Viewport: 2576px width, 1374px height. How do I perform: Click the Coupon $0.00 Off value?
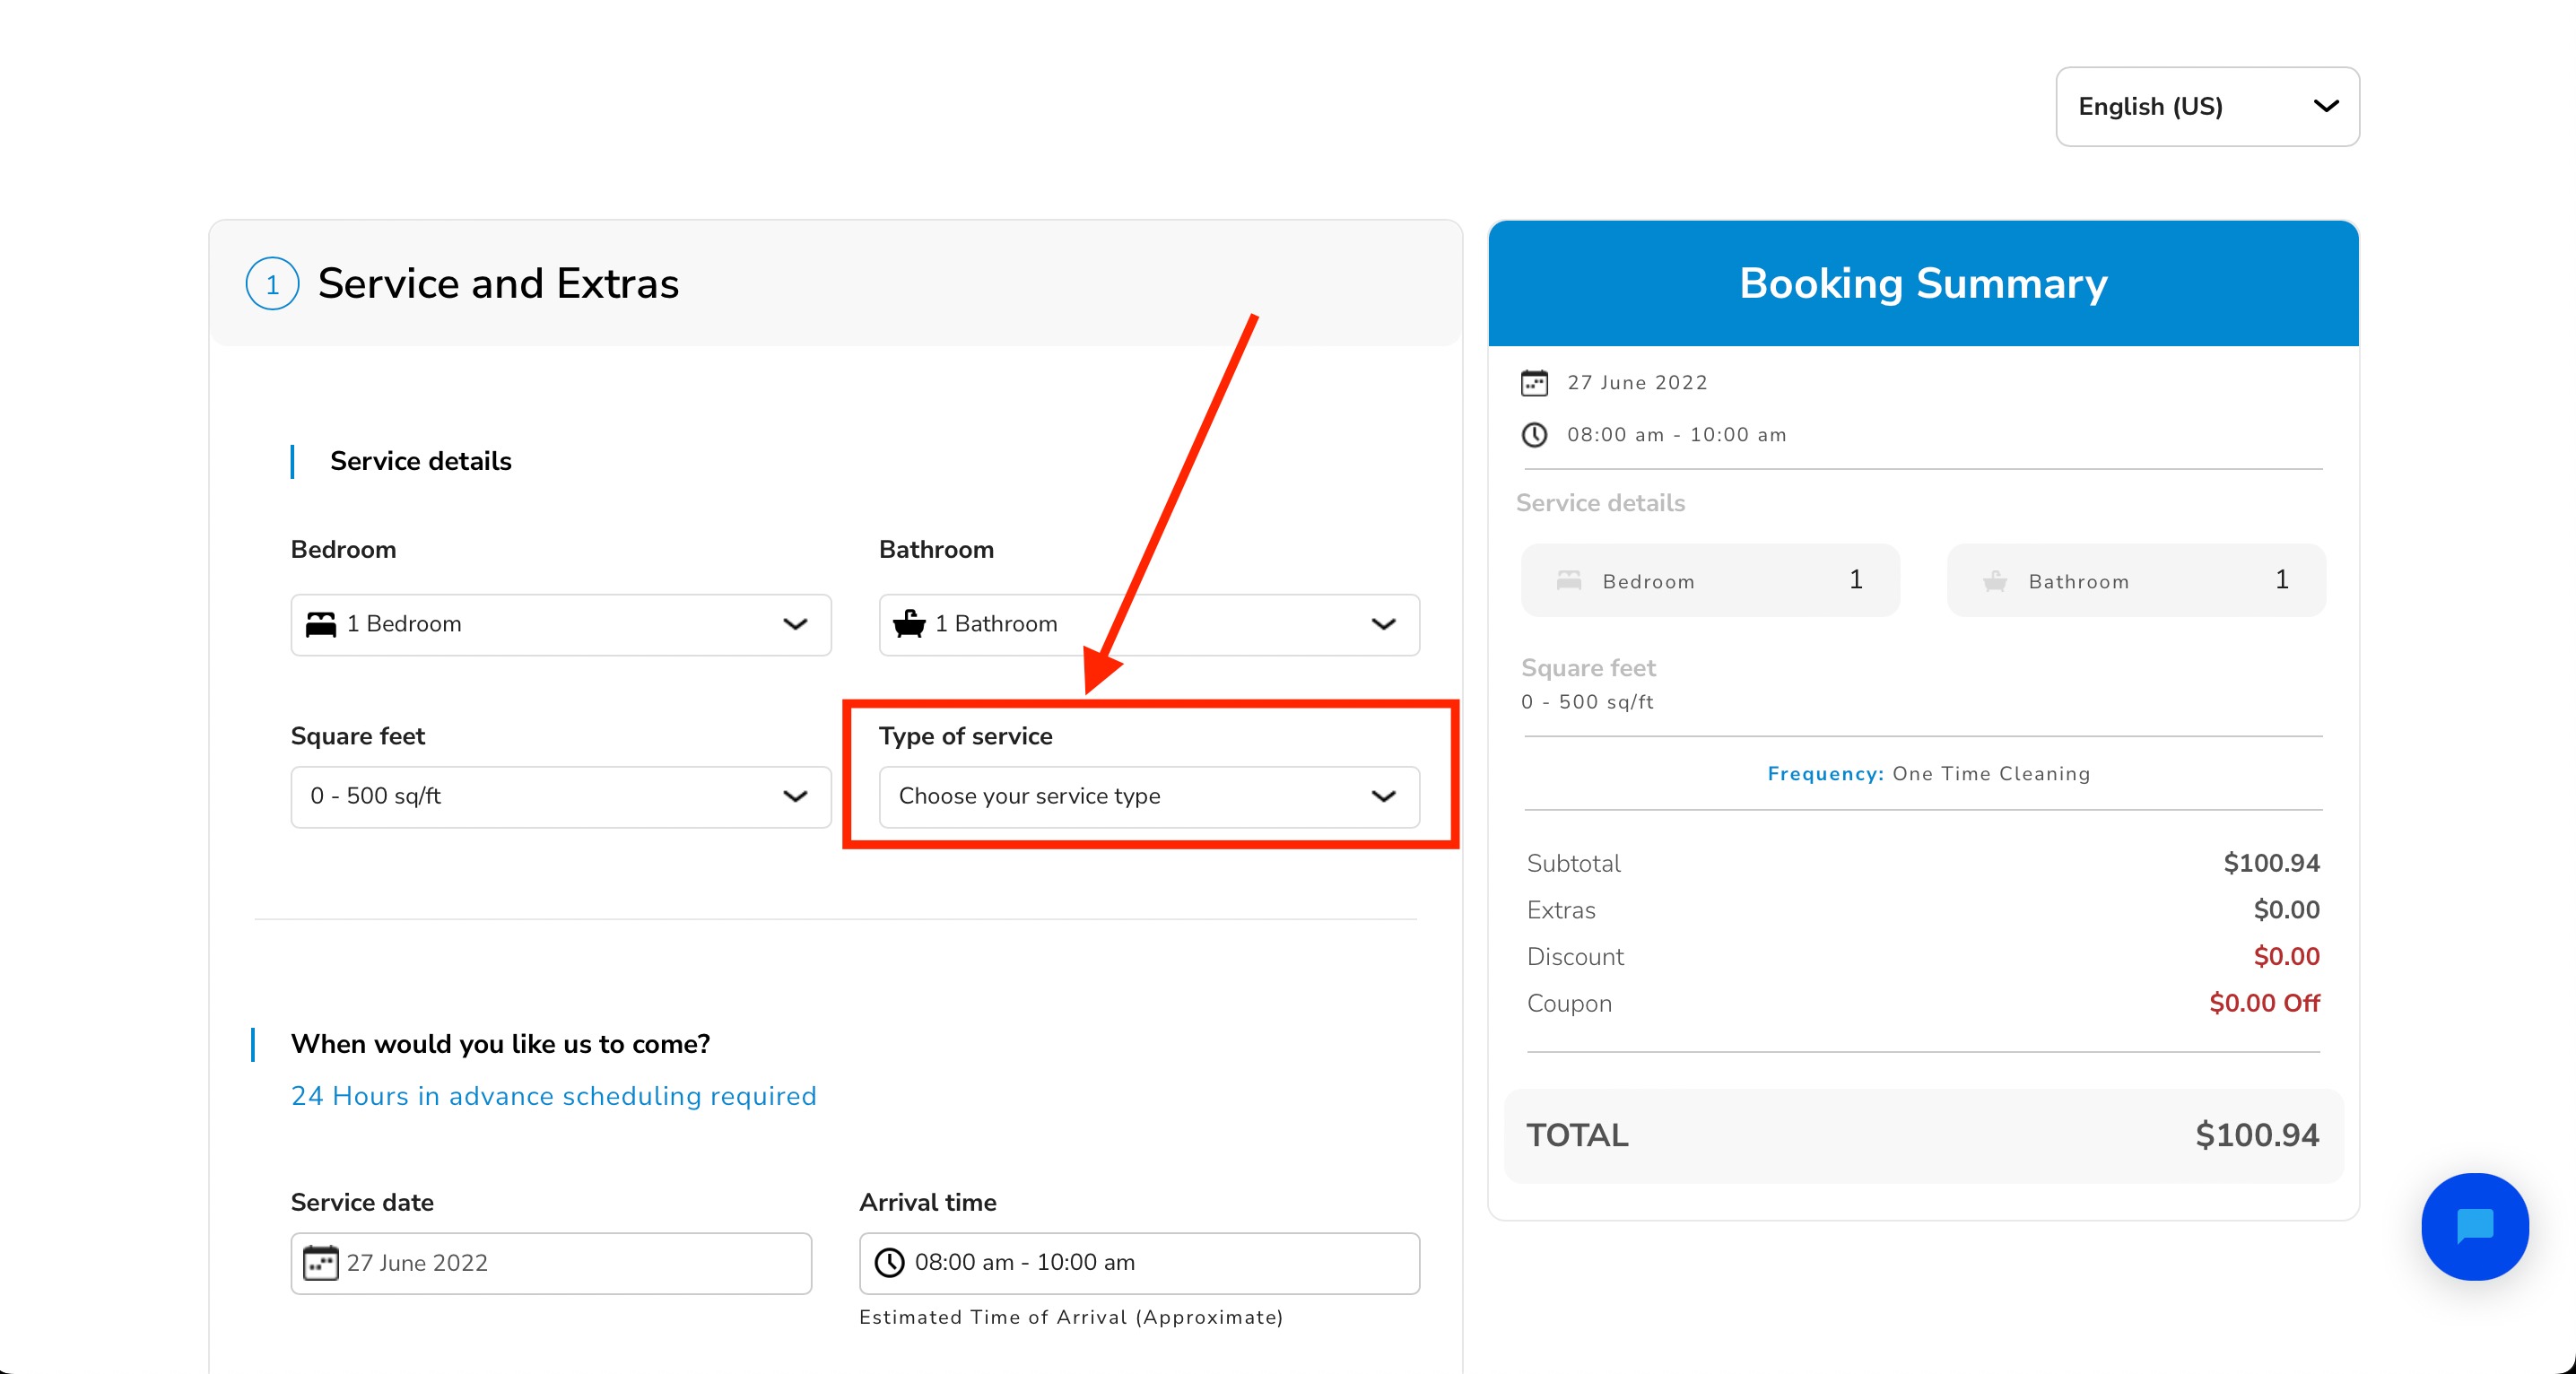(2264, 1003)
